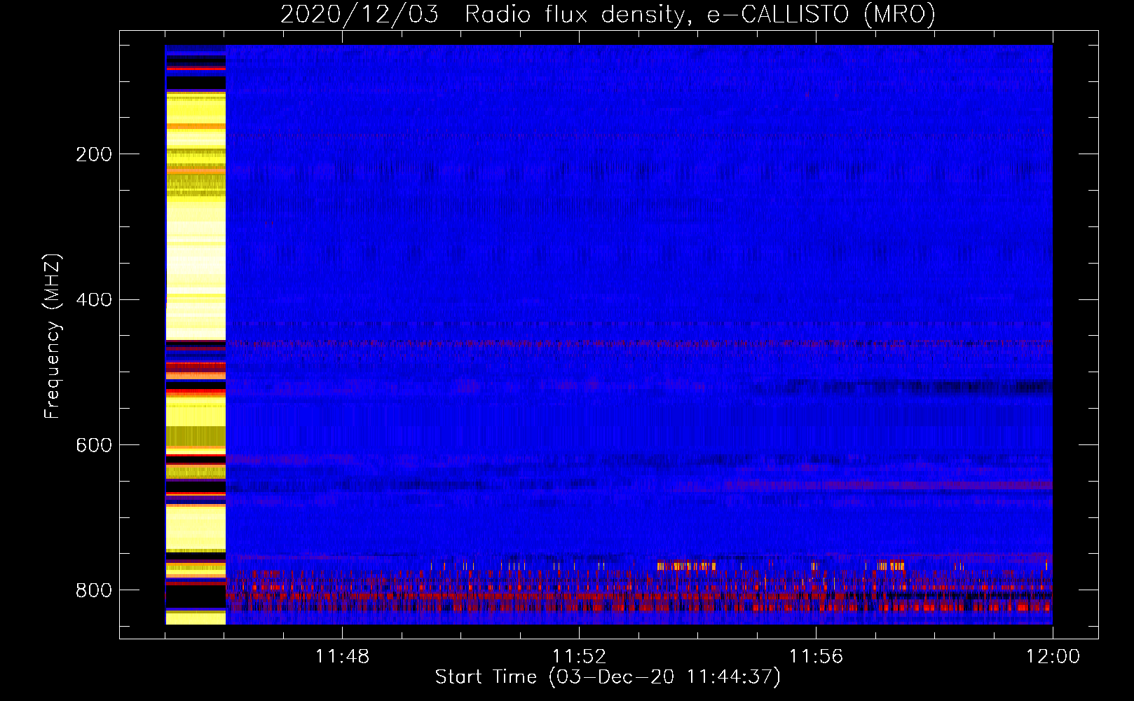This screenshot has width=1134, height=701.
Task: Click the 11:48 time tick label
Action: (342, 657)
